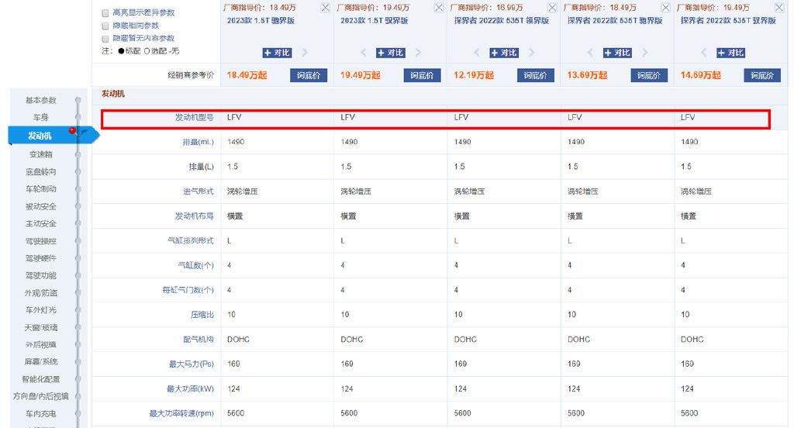794x428 pixels.
Task: Select 外观/防盗 in sidebar
Action: [41, 293]
